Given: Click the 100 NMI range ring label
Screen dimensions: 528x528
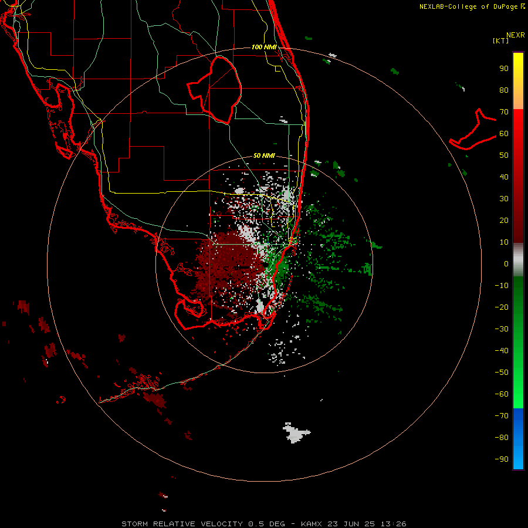Looking at the screenshot, I should point(265,47).
